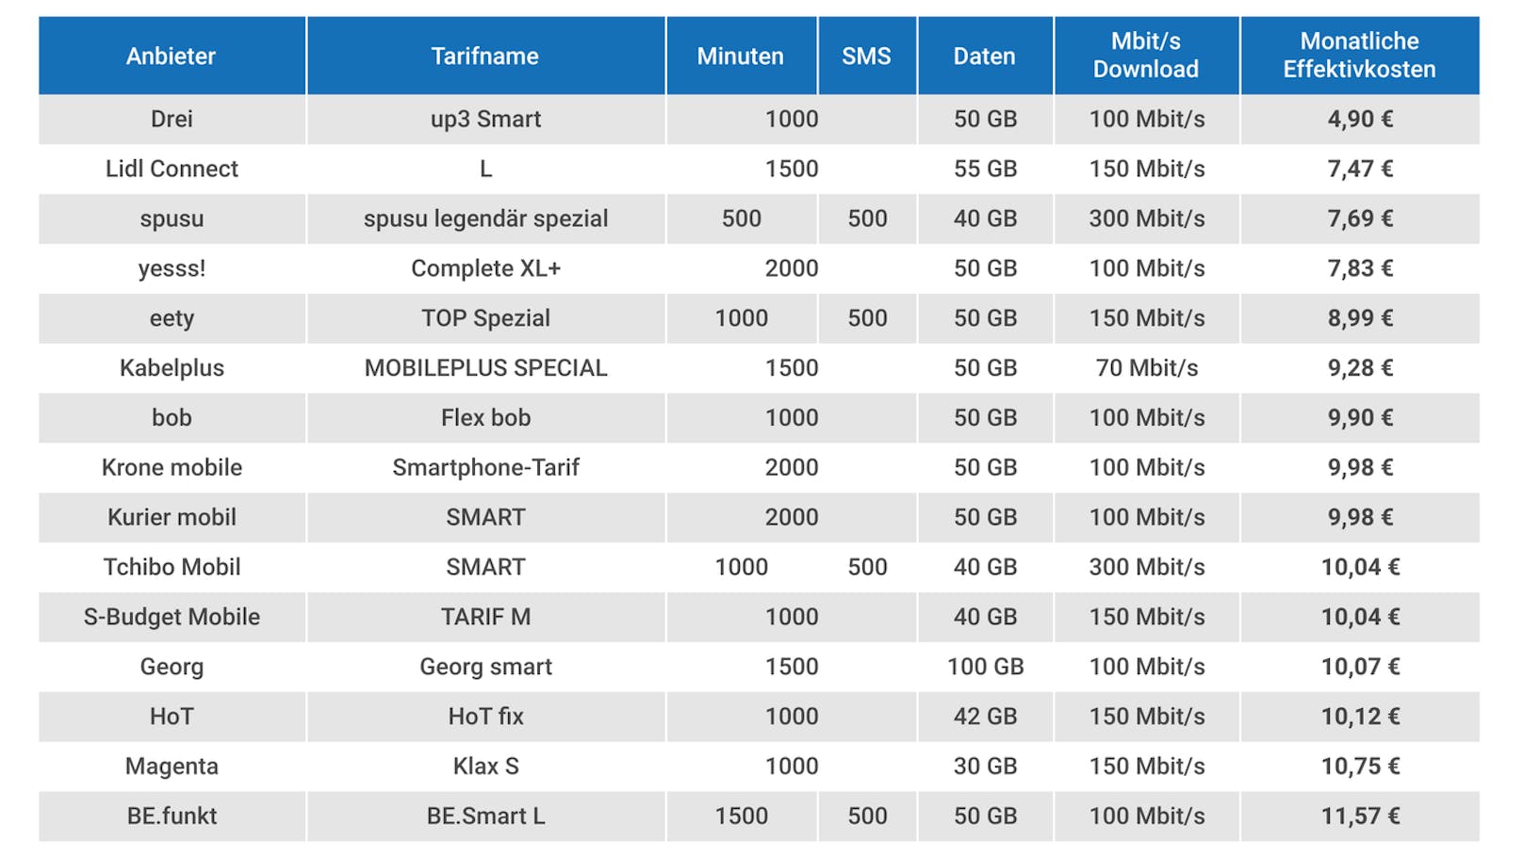Screen dimensions: 1523x856
Task: Click the 55 GB data cell
Action: (985, 170)
